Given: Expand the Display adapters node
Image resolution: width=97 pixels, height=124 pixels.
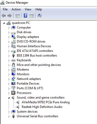Looking at the screenshot, I should click(9, 37).
